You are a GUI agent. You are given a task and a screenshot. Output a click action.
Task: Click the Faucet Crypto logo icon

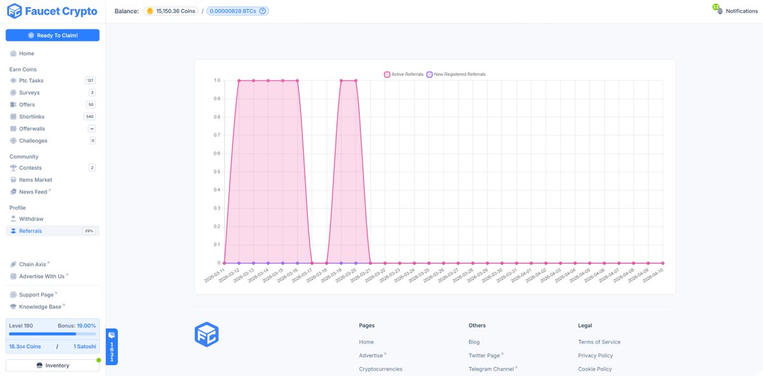coord(14,11)
